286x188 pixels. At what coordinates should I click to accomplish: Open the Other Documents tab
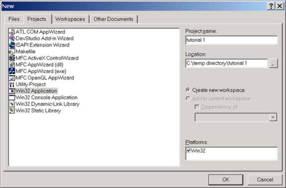[113, 19]
